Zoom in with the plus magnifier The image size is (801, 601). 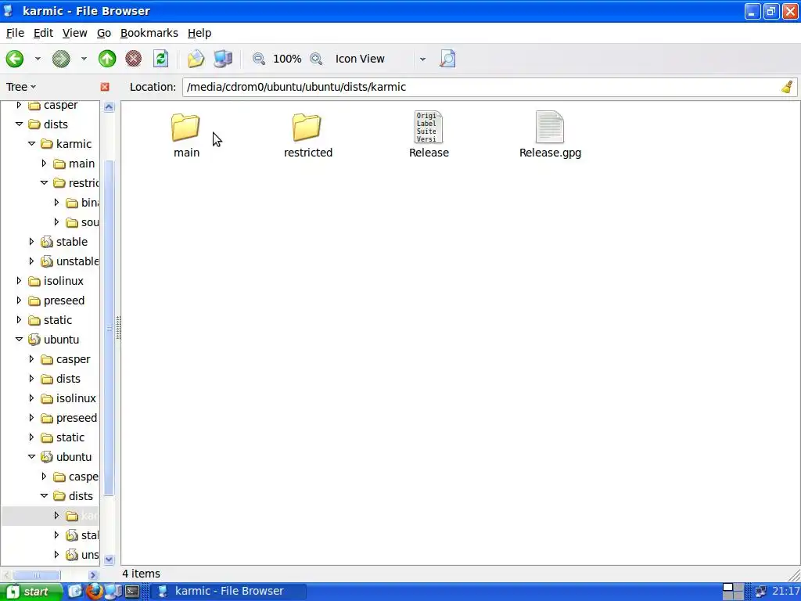(316, 59)
